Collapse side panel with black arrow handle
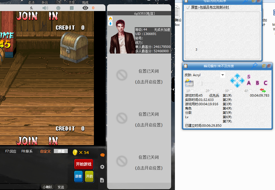 pos(173,89)
